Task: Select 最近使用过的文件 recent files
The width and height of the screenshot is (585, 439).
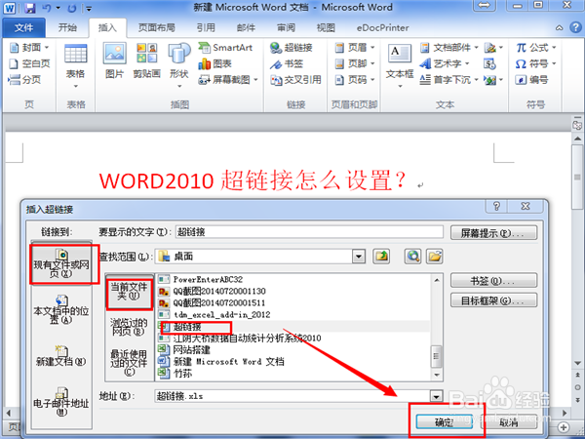Action: coord(129,362)
